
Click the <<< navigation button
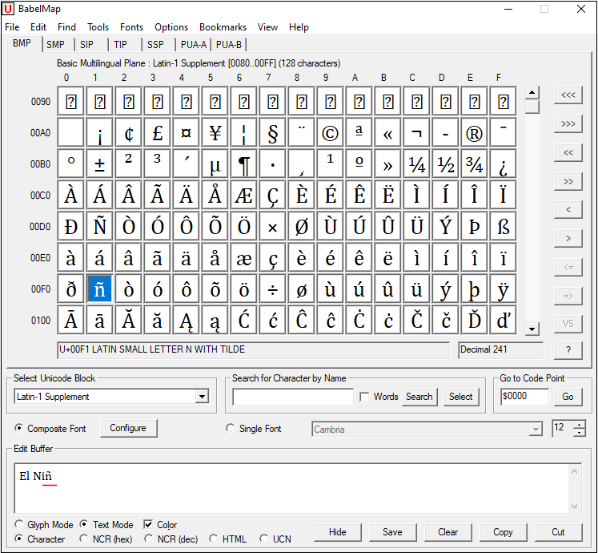pyautogui.click(x=568, y=95)
